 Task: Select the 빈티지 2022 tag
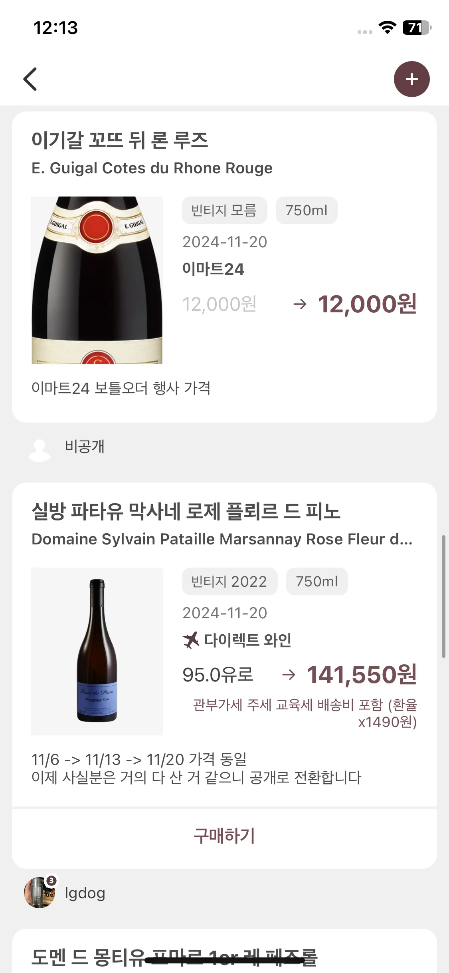pos(229,581)
